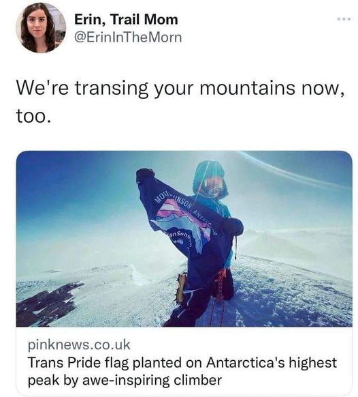358x397 pixels.
Task: Click the climber's crampon boot in photo
Action: tap(182, 289)
